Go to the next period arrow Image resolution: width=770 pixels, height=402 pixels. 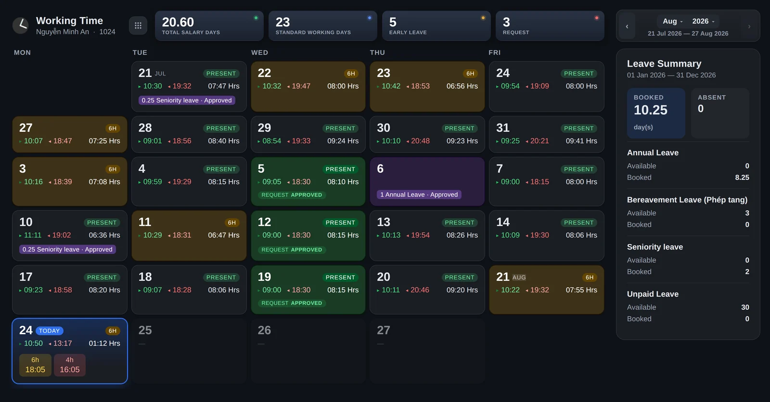(x=749, y=26)
